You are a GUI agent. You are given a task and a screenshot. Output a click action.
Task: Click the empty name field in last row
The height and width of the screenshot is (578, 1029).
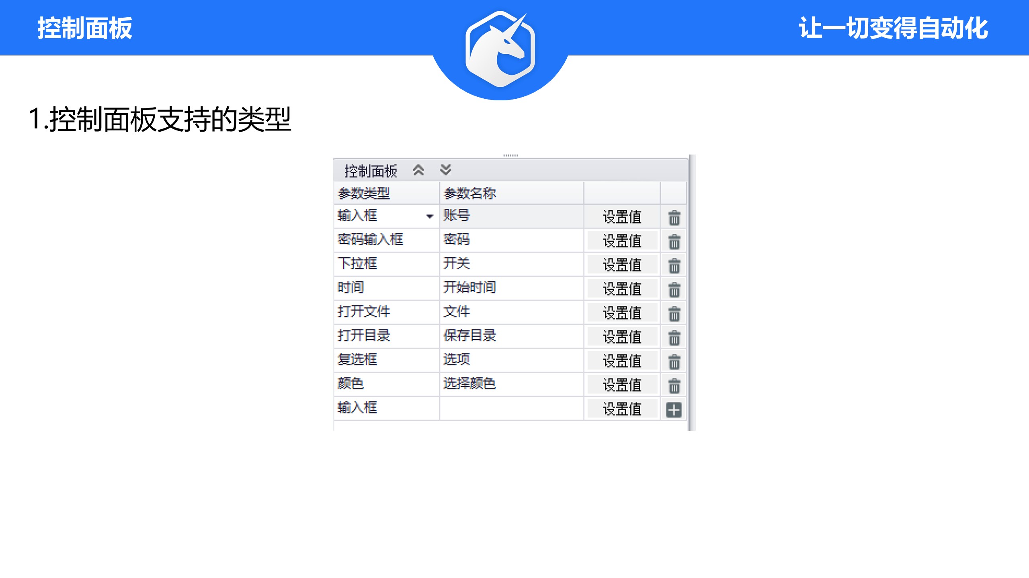511,409
